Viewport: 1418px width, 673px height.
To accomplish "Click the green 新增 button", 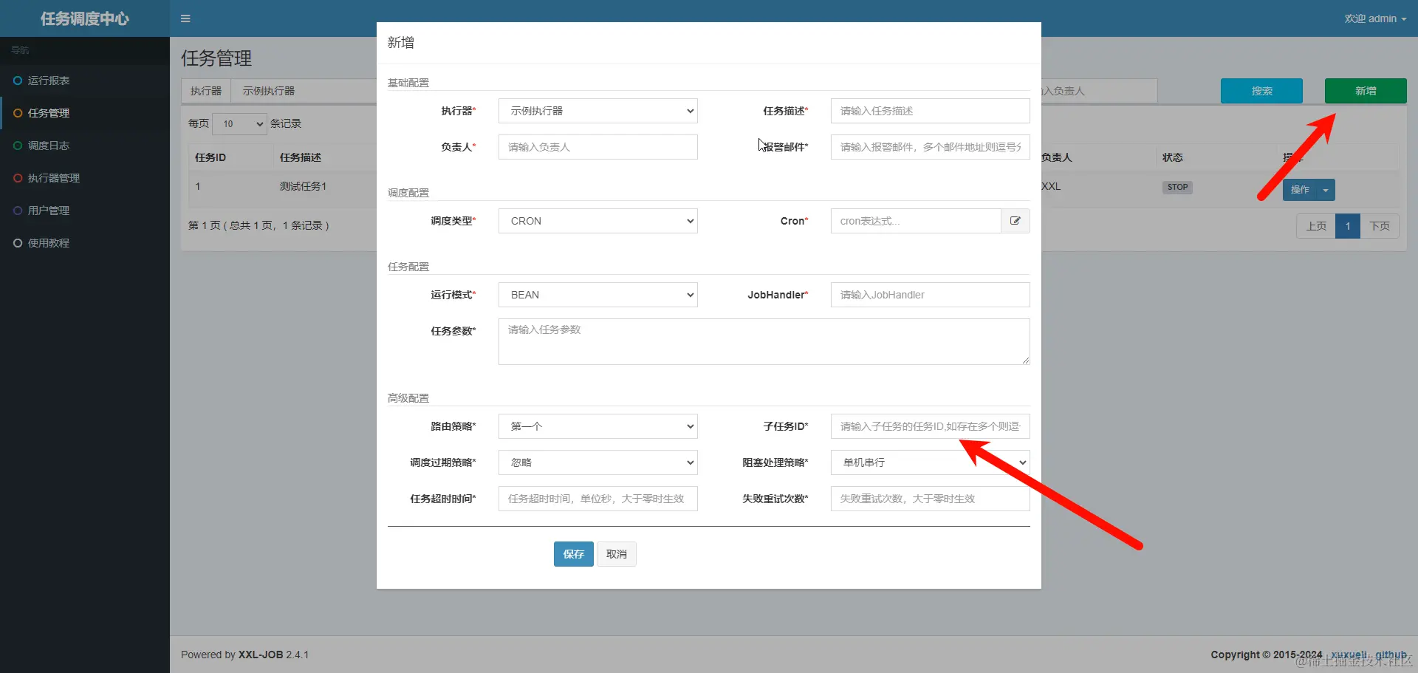I will click(x=1366, y=91).
